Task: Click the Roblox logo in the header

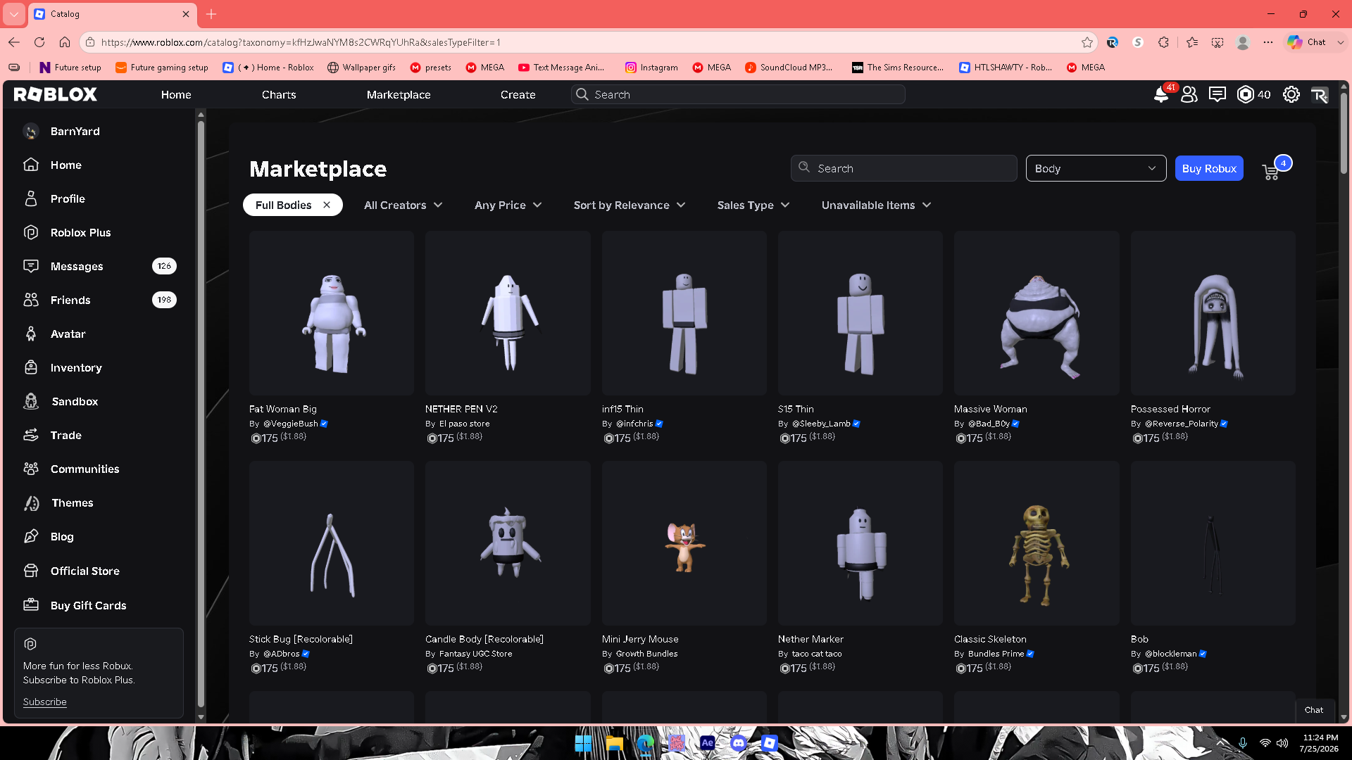Action: [56, 94]
